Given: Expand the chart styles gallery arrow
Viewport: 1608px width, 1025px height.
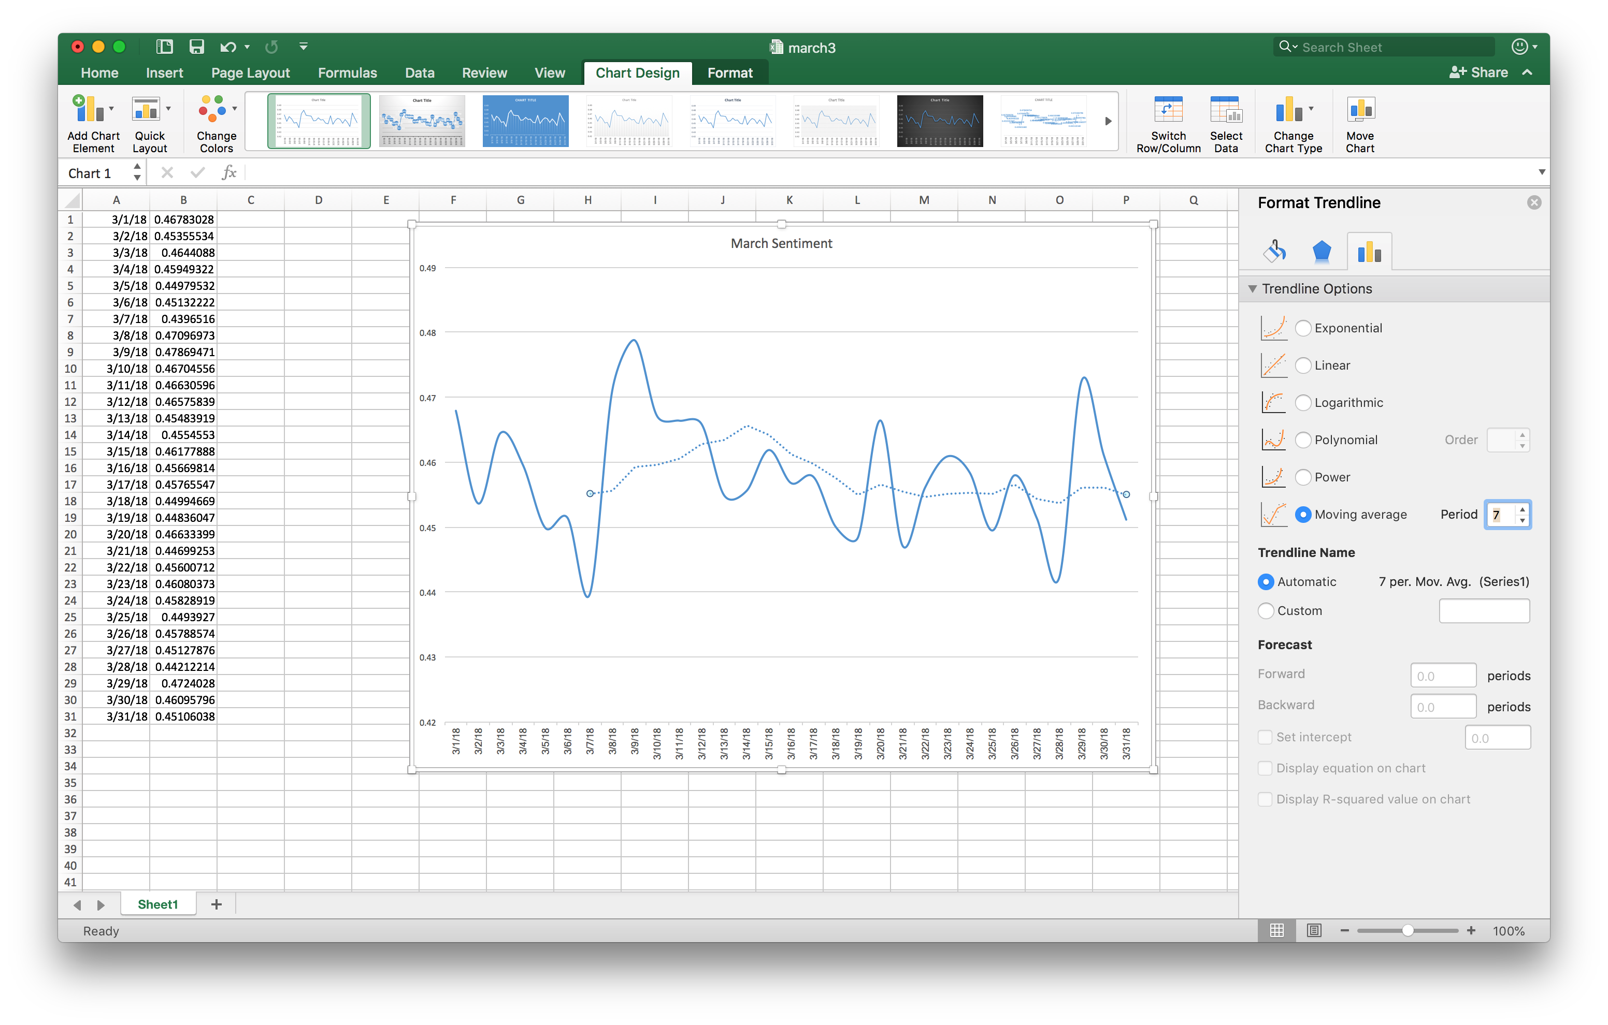Looking at the screenshot, I should [x=1108, y=122].
